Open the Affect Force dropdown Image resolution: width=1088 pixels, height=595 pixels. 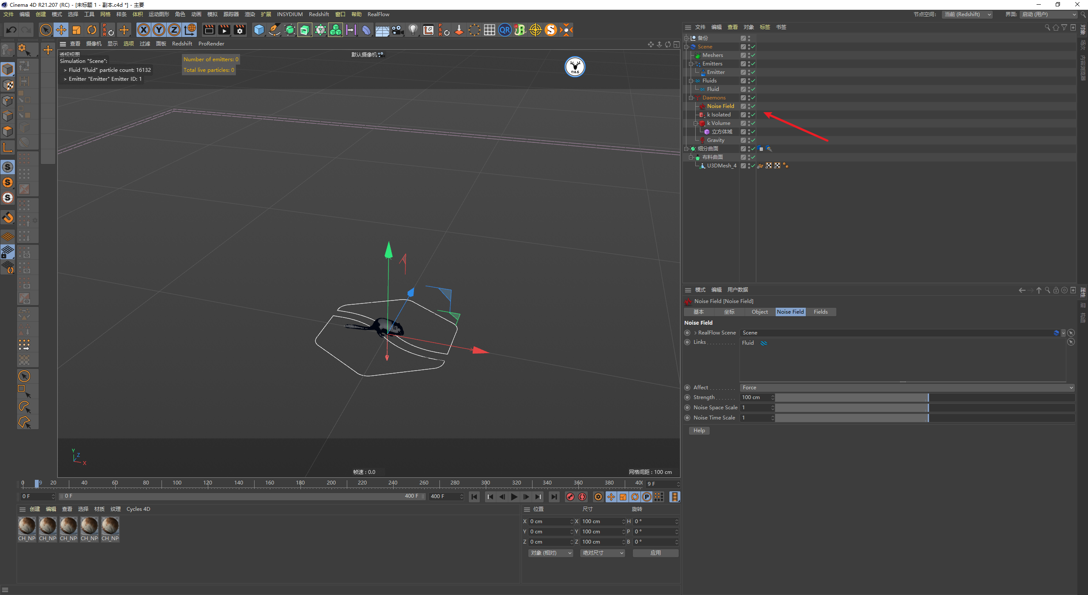907,388
